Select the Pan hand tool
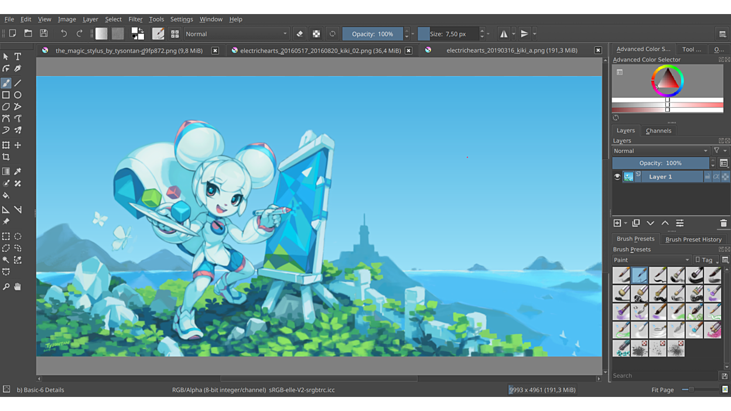The image size is (731, 411). (x=18, y=287)
